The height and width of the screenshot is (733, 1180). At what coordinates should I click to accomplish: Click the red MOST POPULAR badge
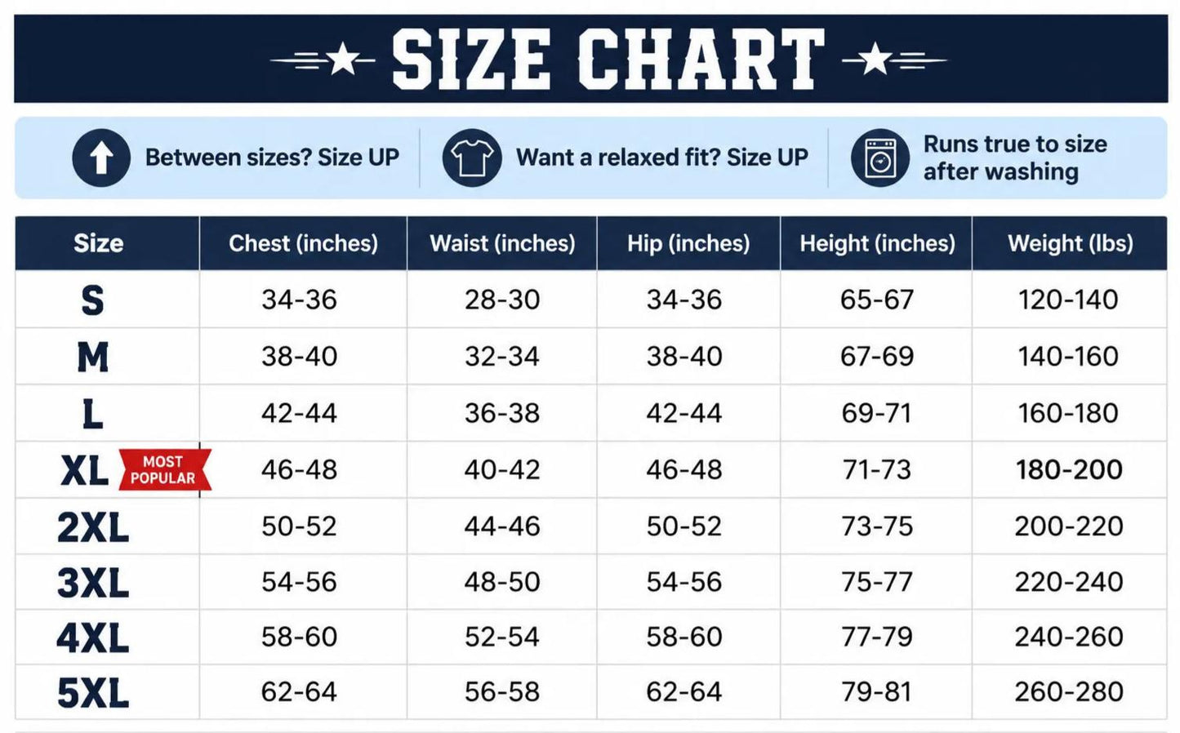(165, 470)
